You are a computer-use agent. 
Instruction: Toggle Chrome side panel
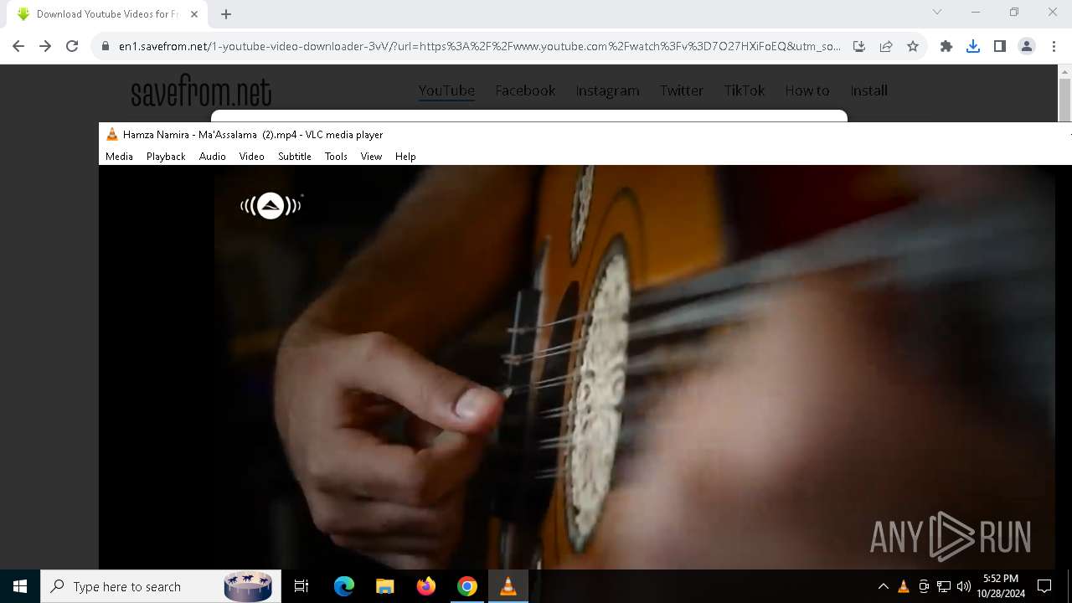[x=1000, y=47]
